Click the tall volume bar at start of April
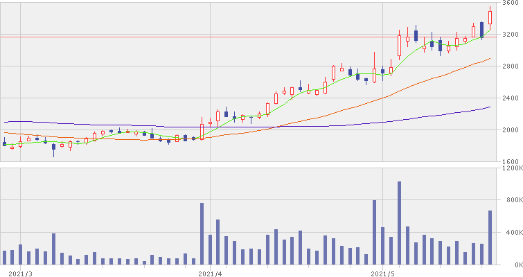 click(x=202, y=233)
